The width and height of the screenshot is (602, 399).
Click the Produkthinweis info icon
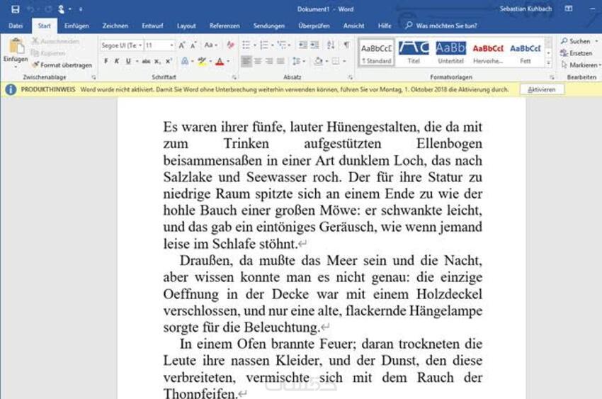11,89
